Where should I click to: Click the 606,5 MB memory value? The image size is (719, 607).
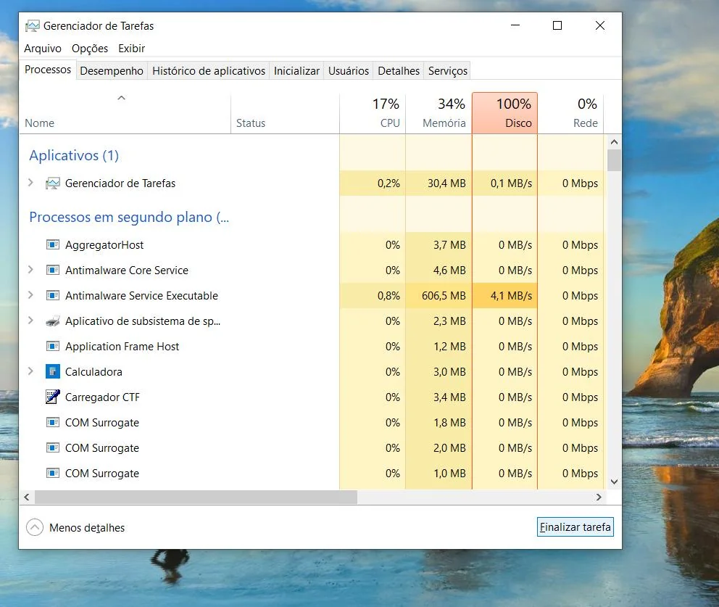[444, 296]
